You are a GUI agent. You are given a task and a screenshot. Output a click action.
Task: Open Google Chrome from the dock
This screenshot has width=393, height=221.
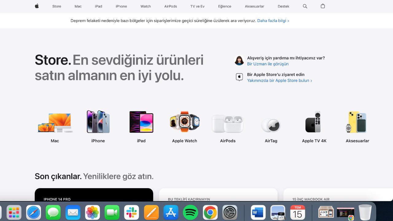point(210,212)
